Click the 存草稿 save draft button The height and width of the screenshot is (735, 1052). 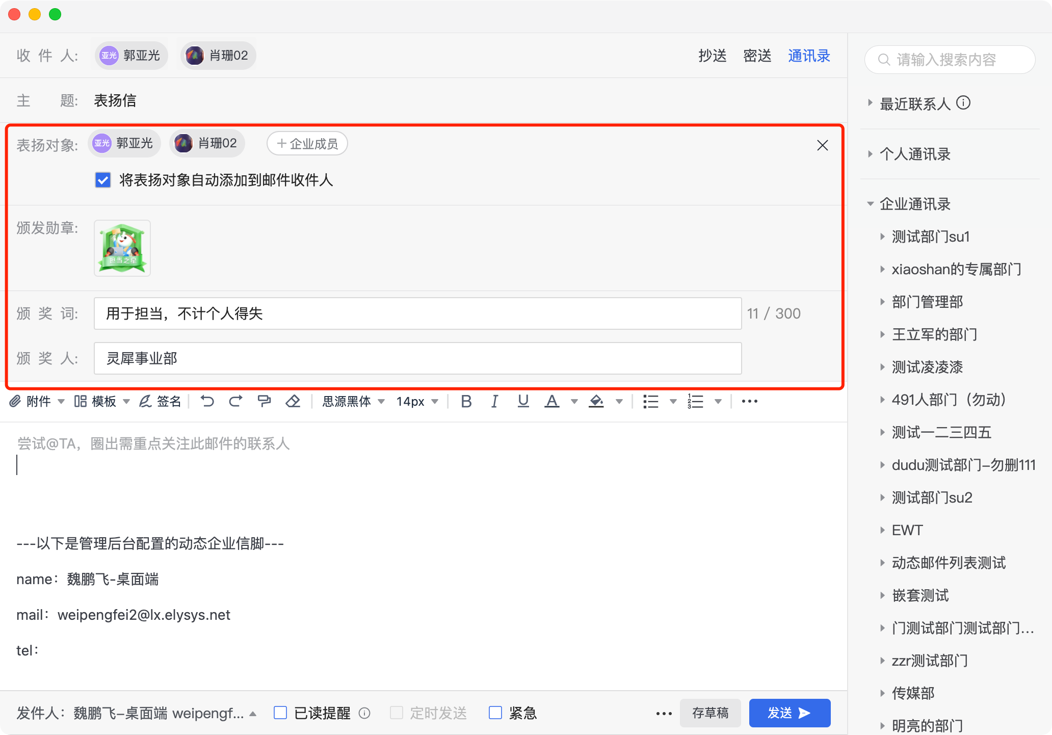point(710,713)
